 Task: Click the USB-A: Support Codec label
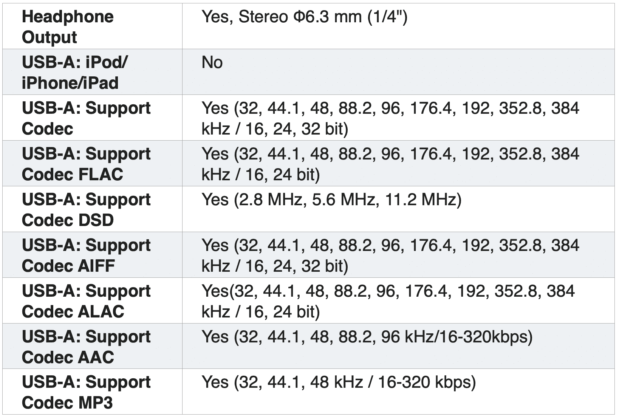point(86,118)
